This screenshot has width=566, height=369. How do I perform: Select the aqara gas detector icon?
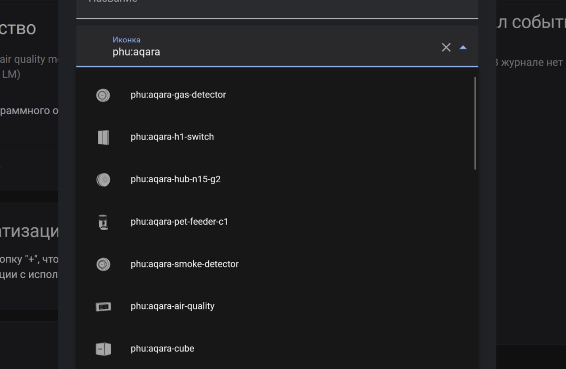point(103,95)
